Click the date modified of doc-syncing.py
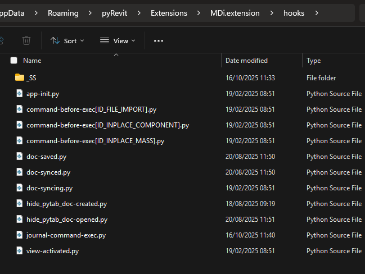This screenshot has height=274, width=365. (250, 188)
